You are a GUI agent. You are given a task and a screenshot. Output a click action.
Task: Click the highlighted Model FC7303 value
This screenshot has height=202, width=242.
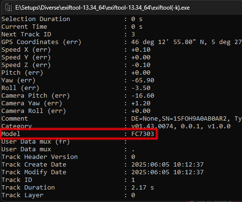click(x=143, y=134)
